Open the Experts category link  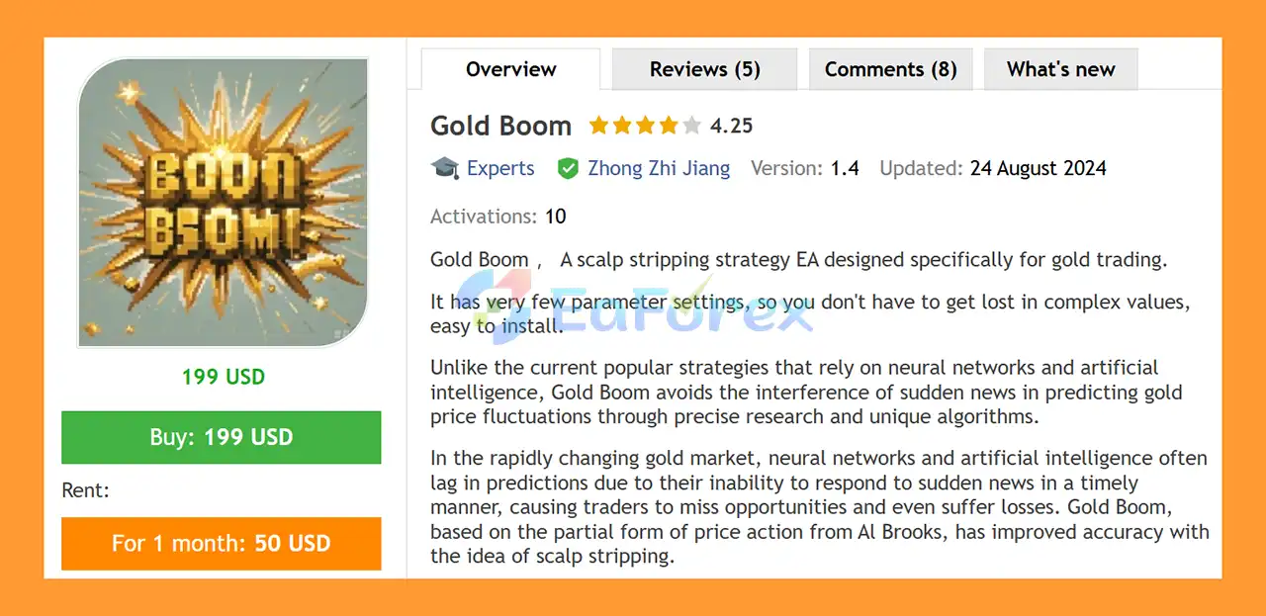click(500, 168)
